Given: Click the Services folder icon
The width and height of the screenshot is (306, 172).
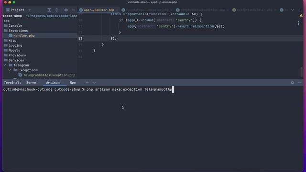Looking at the screenshot, I should coord(6,60).
